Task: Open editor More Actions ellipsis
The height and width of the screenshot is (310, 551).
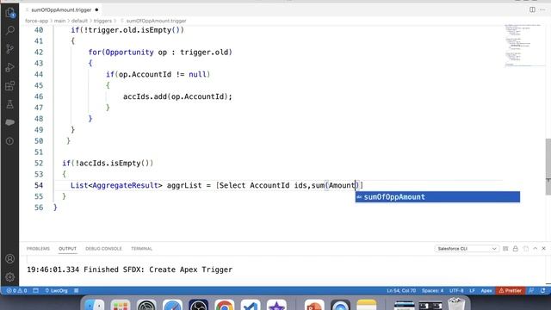Action: (x=542, y=9)
